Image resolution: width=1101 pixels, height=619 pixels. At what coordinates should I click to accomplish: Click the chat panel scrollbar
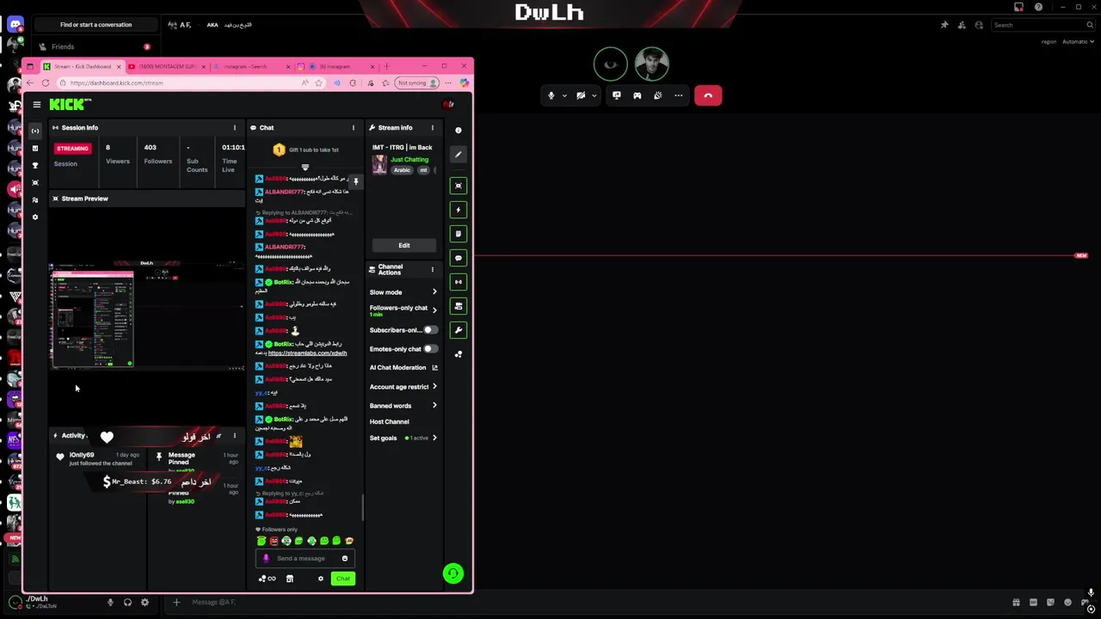coord(362,507)
